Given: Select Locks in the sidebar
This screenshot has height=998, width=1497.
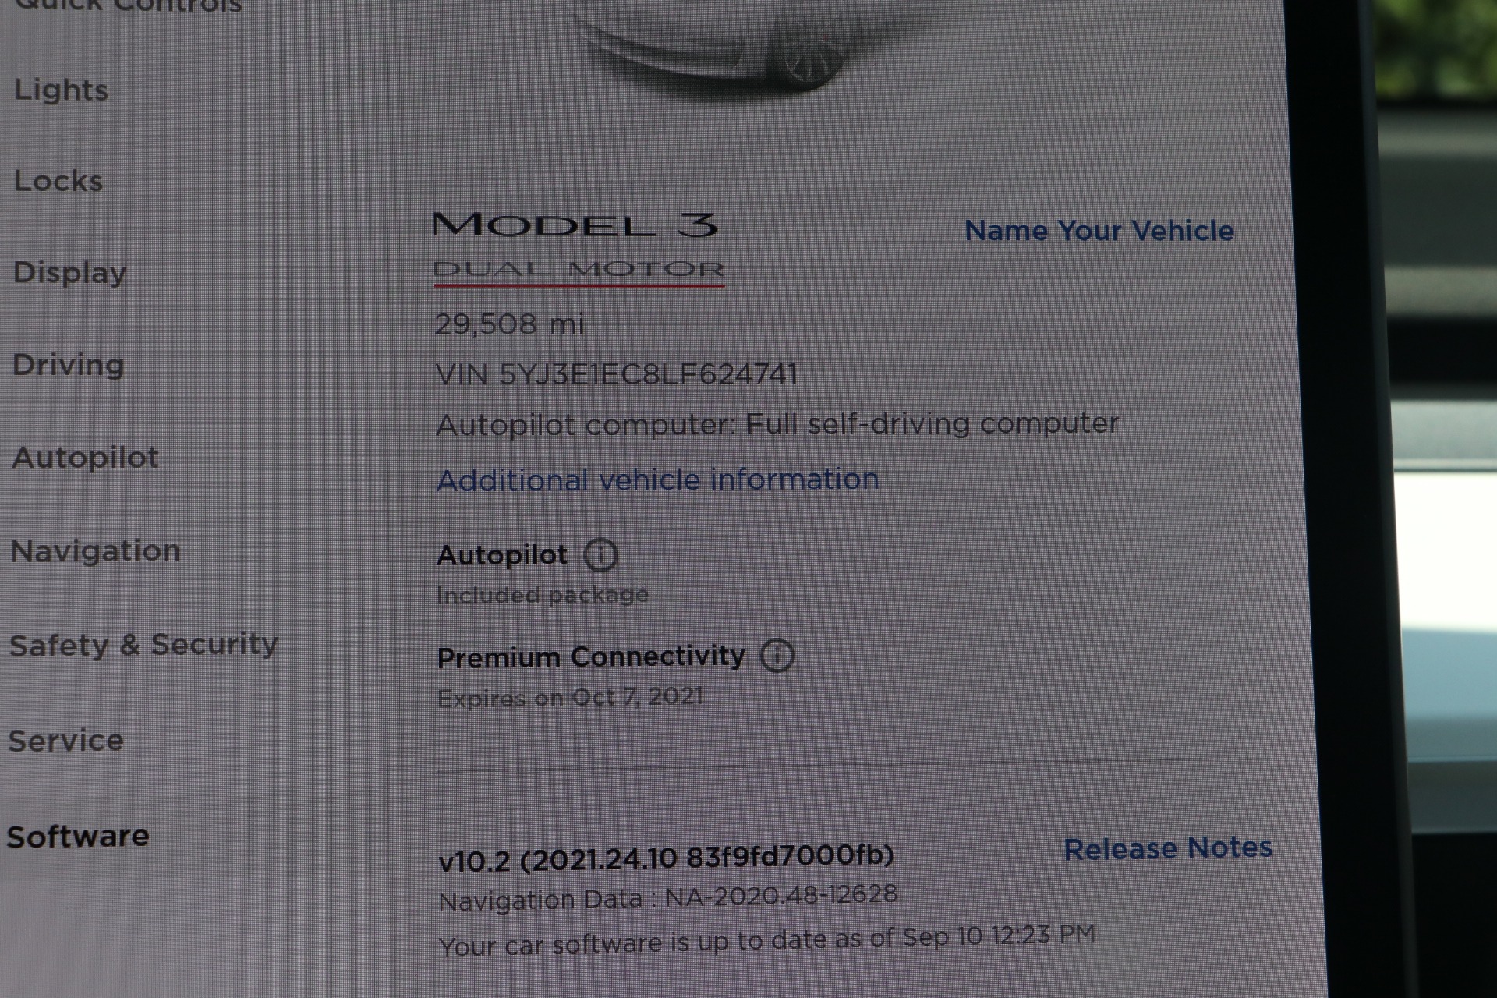Looking at the screenshot, I should click(x=58, y=181).
